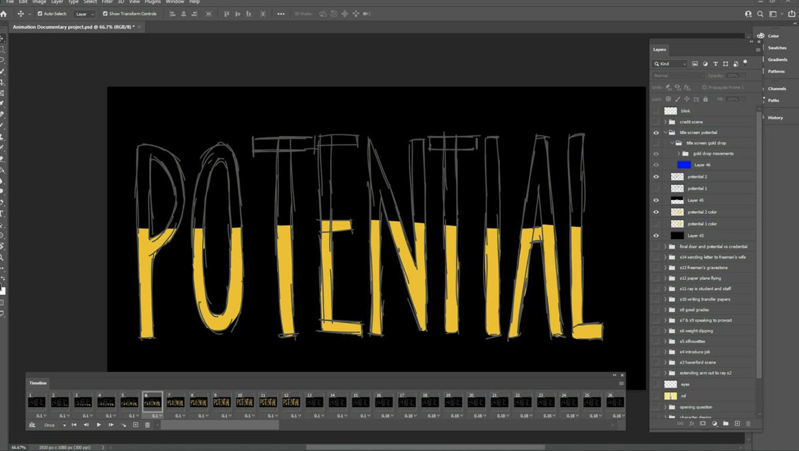The image size is (799, 451).
Task: Select frame 9 thumbnail in Timeline
Action: click(222, 402)
